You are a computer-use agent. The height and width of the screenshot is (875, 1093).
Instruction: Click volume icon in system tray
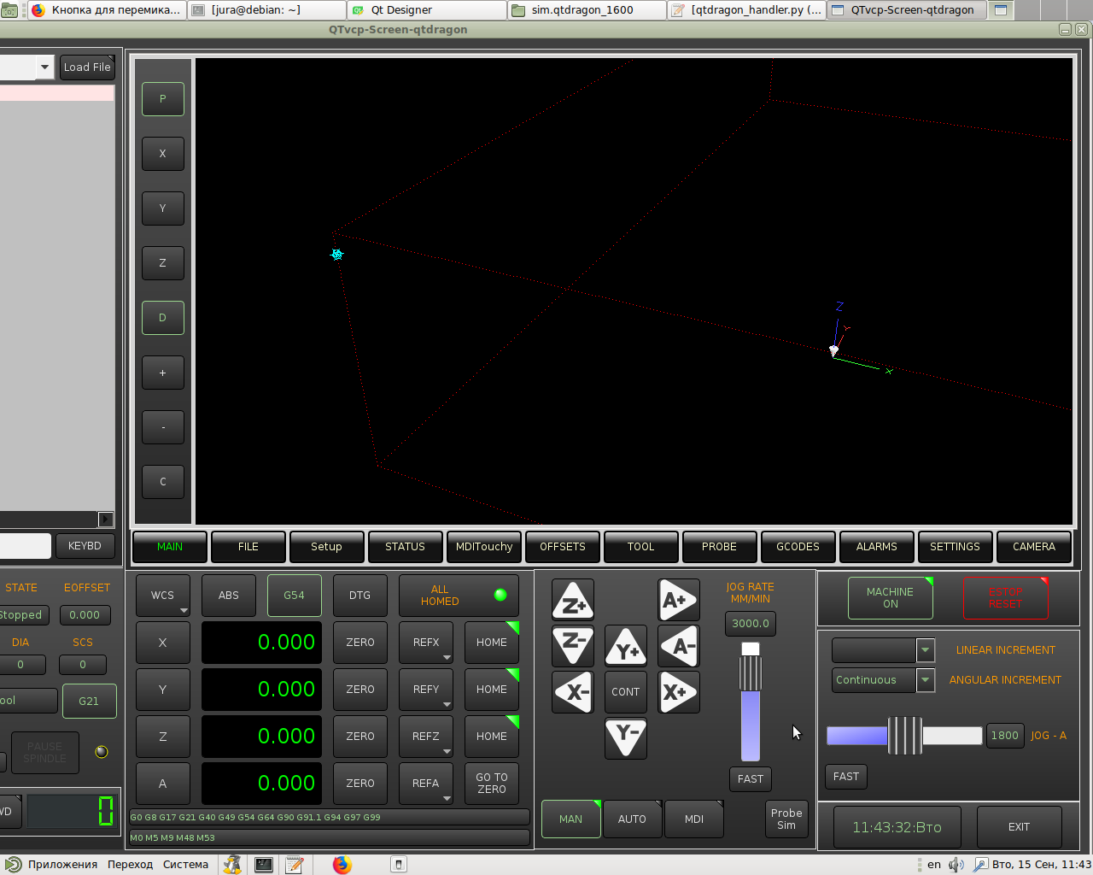(x=956, y=865)
